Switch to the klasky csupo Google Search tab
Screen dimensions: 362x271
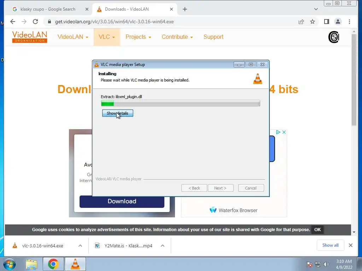coord(48,9)
